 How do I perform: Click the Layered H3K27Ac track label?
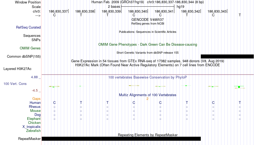pos(17,69)
